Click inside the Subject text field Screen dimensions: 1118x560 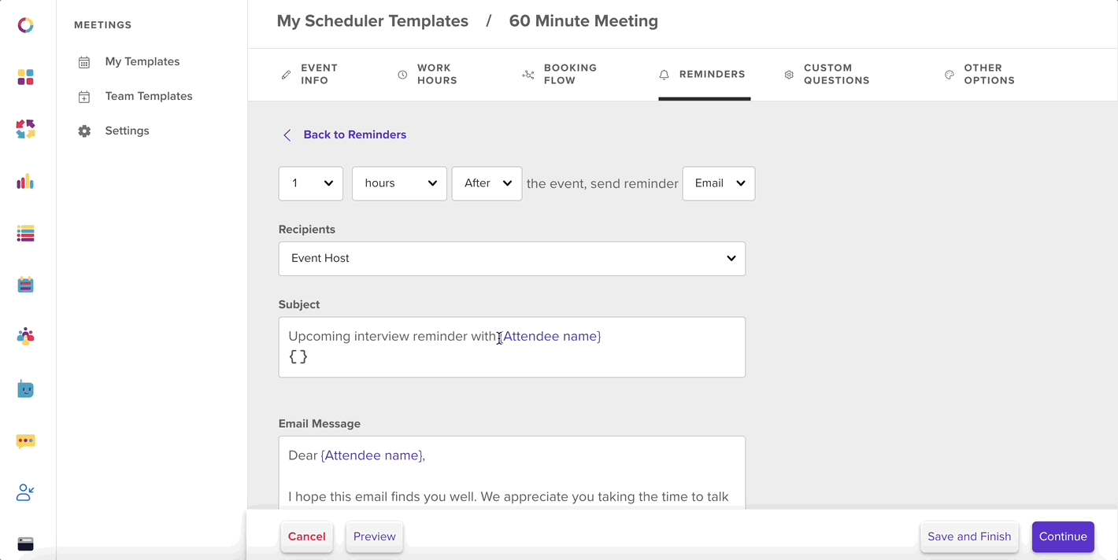(x=512, y=347)
